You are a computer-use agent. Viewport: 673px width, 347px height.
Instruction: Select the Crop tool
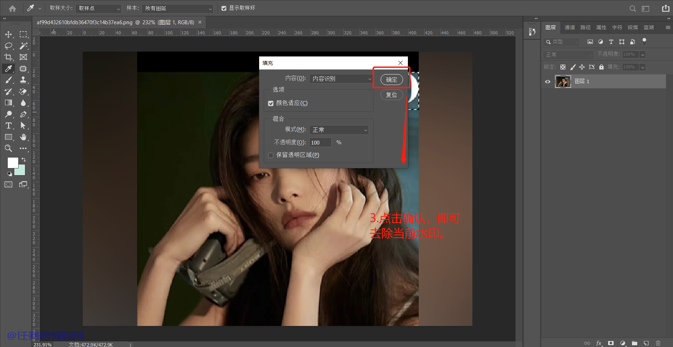click(8, 57)
